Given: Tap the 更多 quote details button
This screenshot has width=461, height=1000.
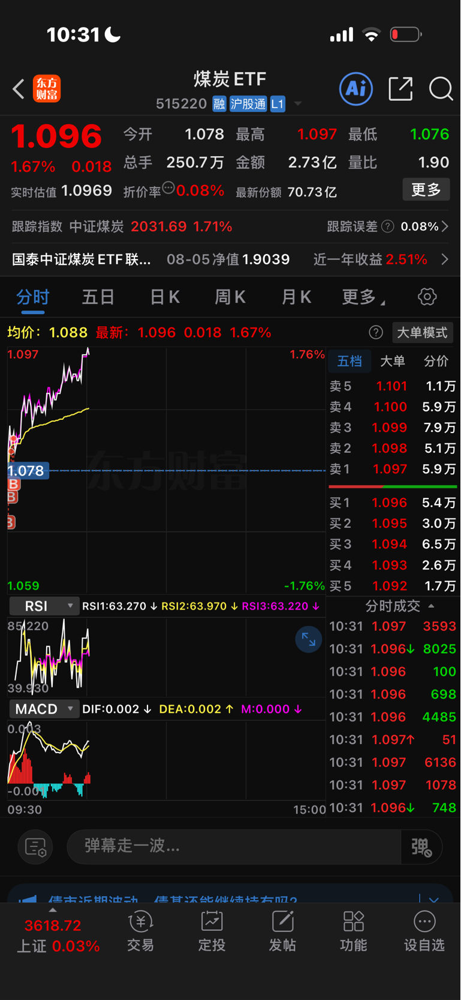Looking at the screenshot, I should pyautogui.click(x=426, y=190).
